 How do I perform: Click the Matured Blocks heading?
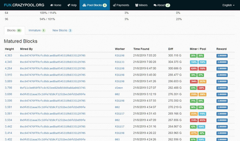21,41
